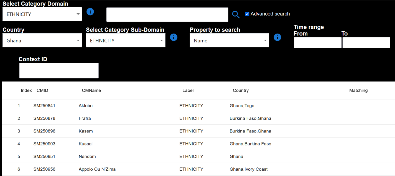Open the Select Category Domain dropdown
Image resolution: width=395 pixels, height=176 pixels.
(42, 14)
